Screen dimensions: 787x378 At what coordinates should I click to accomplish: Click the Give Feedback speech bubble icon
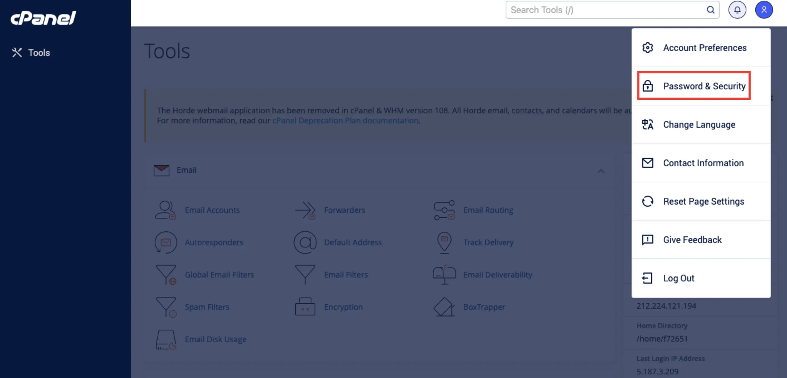coord(647,240)
